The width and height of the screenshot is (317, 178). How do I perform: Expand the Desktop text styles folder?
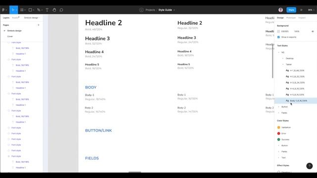(283, 58)
